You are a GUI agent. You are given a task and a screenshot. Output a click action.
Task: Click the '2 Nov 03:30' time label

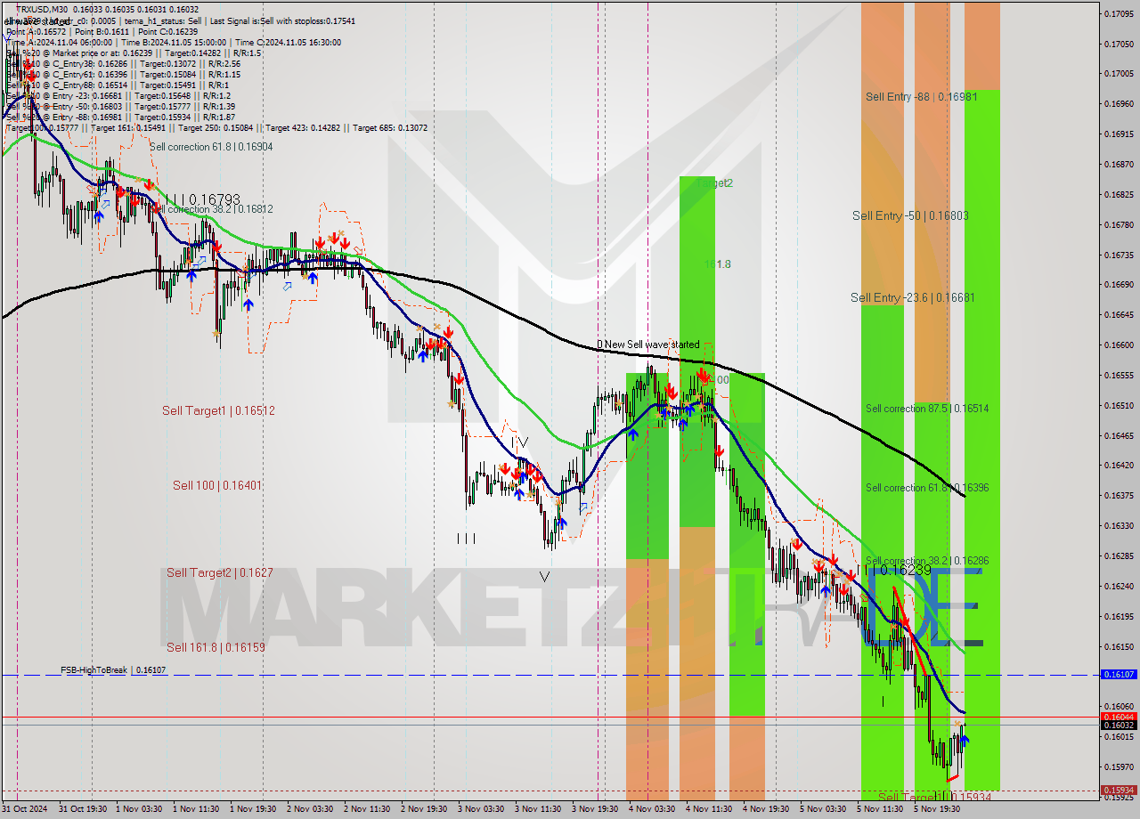pos(309,809)
